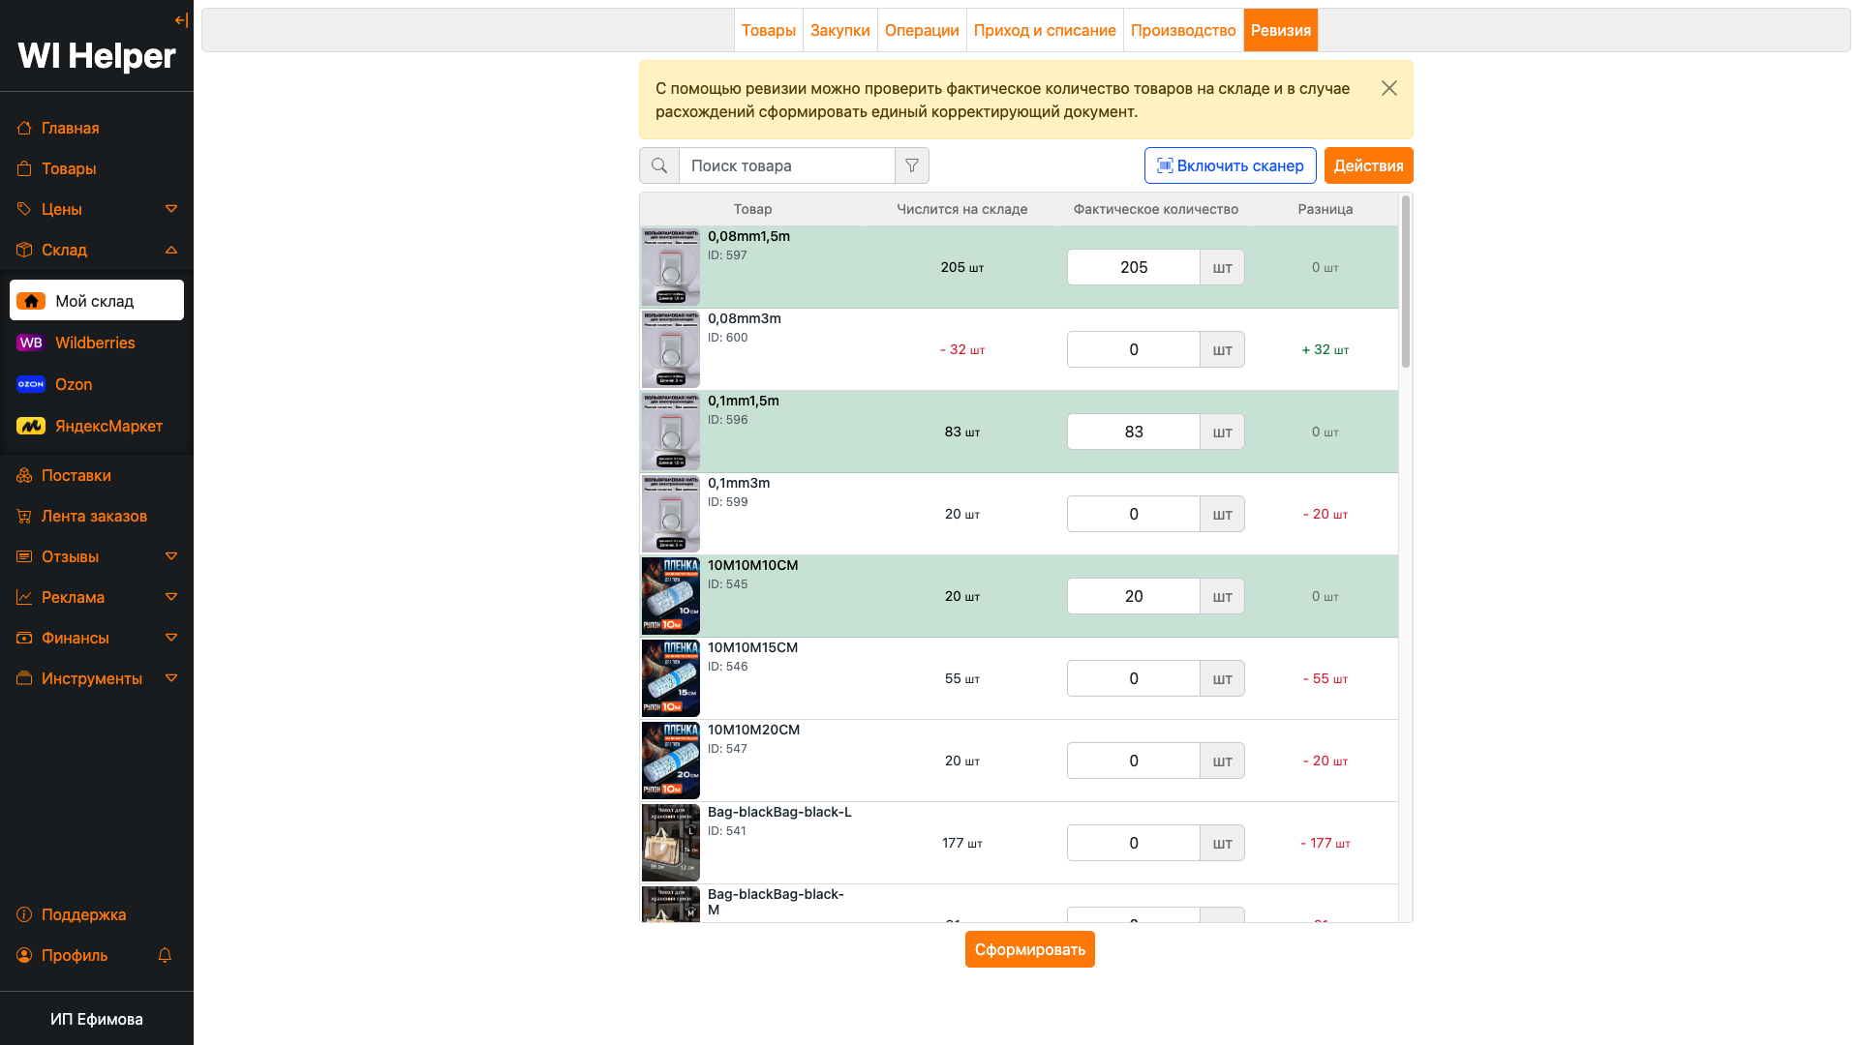Viewport: 1859px width, 1045px height.
Task: Open the Приход и списание tab
Action: (1044, 30)
